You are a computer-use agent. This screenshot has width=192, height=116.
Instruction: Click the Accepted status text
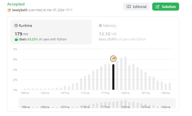pyautogui.click(x=16, y=4)
